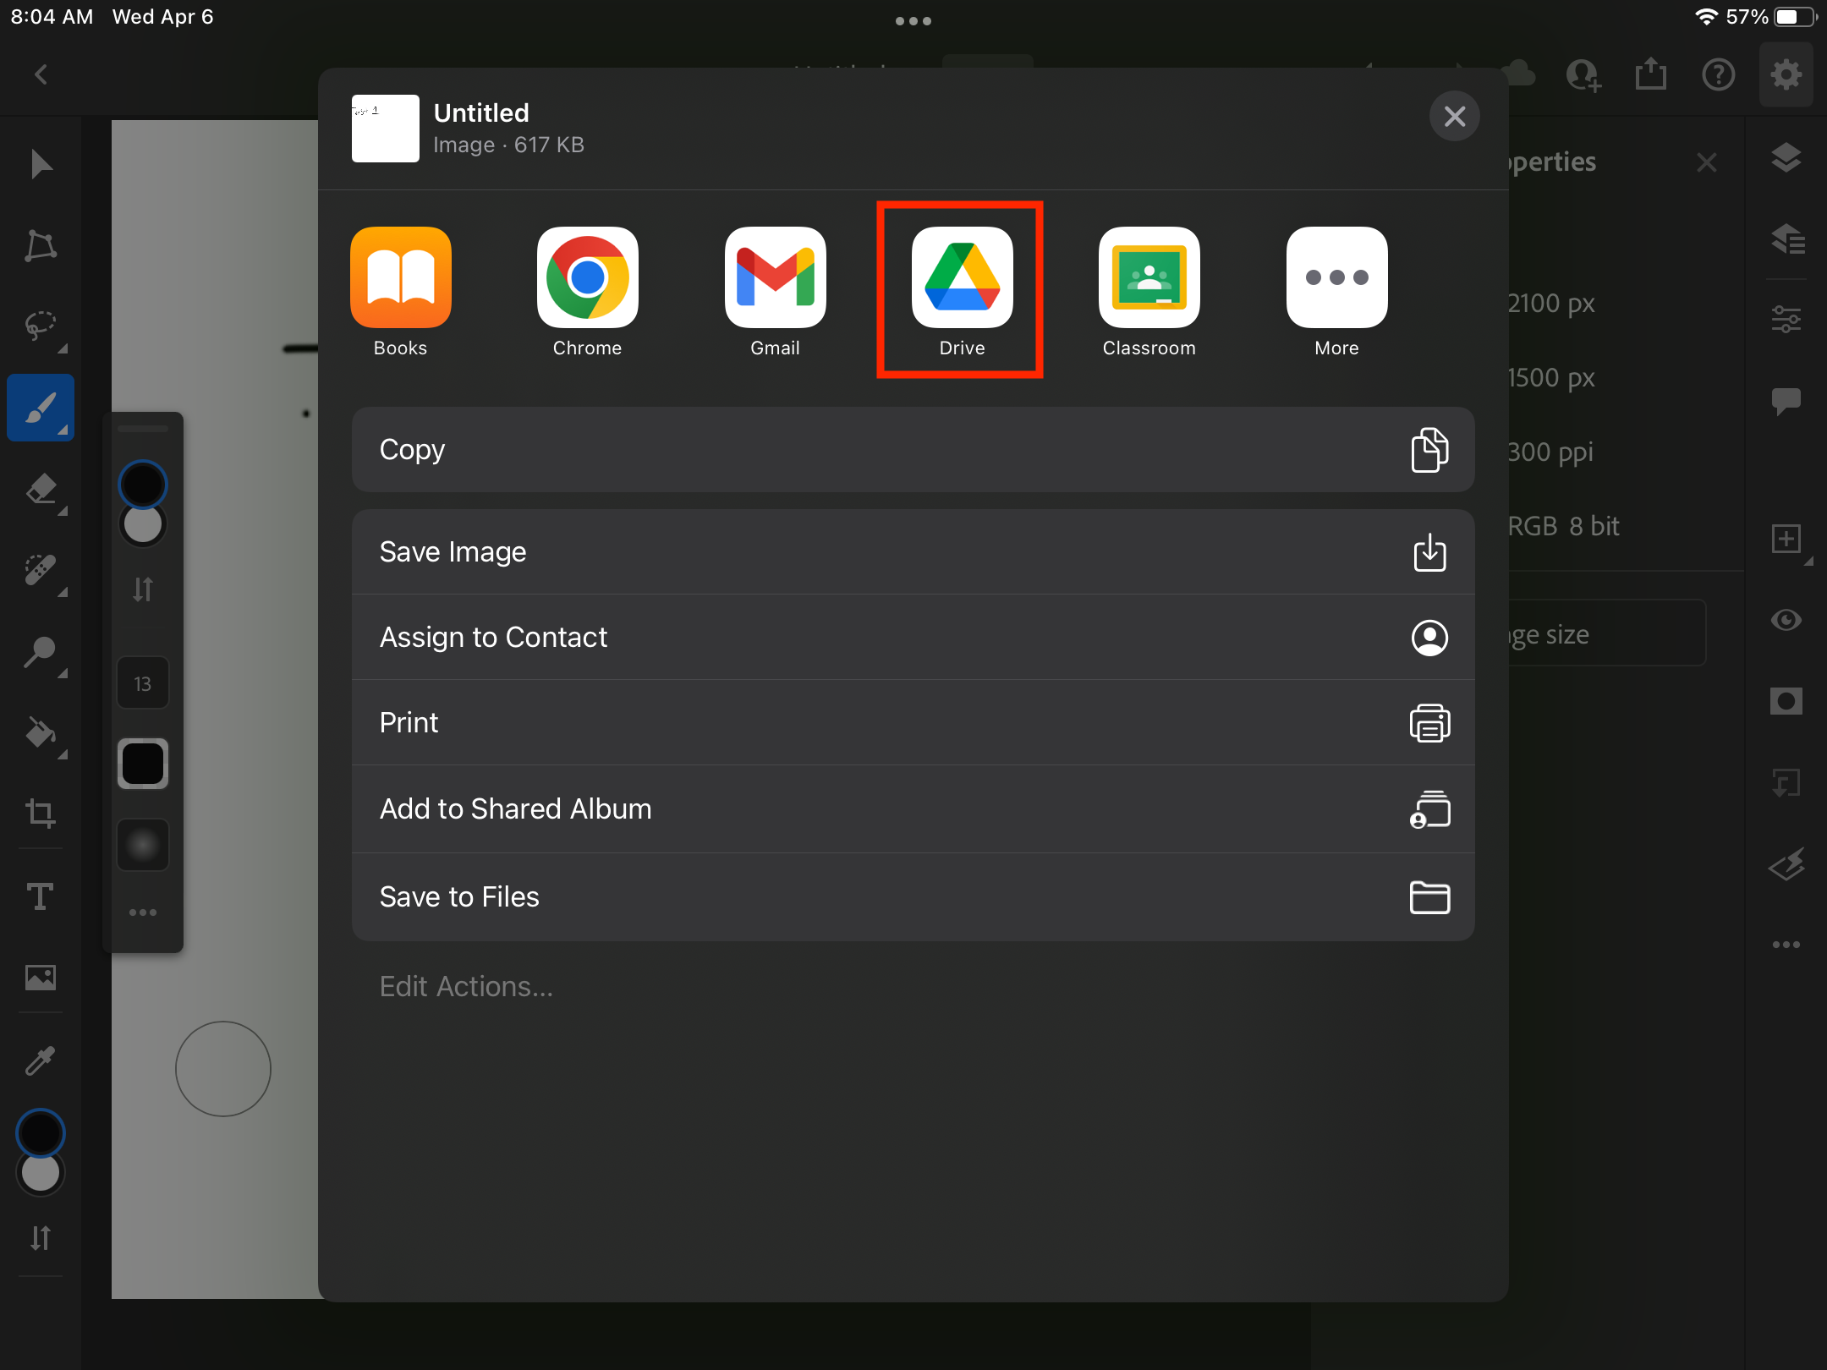1827x1370 pixels.
Task: Tap Edit Actions link
Action: [x=466, y=986]
